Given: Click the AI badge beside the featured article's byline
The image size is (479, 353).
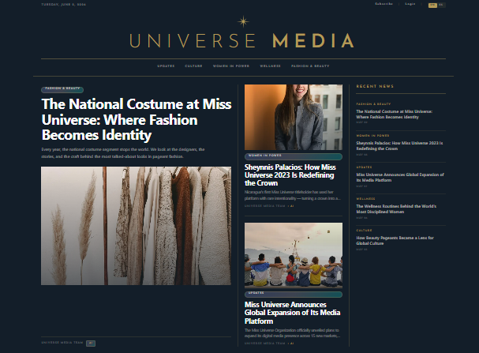Looking at the screenshot, I should click(x=91, y=344).
